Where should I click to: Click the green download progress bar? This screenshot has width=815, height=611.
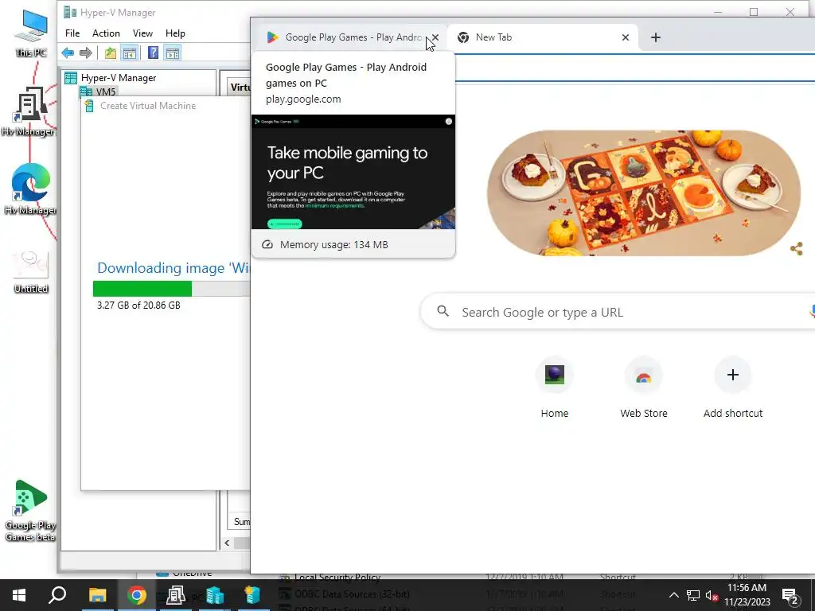(142, 288)
